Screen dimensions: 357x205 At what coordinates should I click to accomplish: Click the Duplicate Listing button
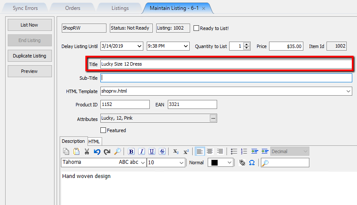point(30,56)
